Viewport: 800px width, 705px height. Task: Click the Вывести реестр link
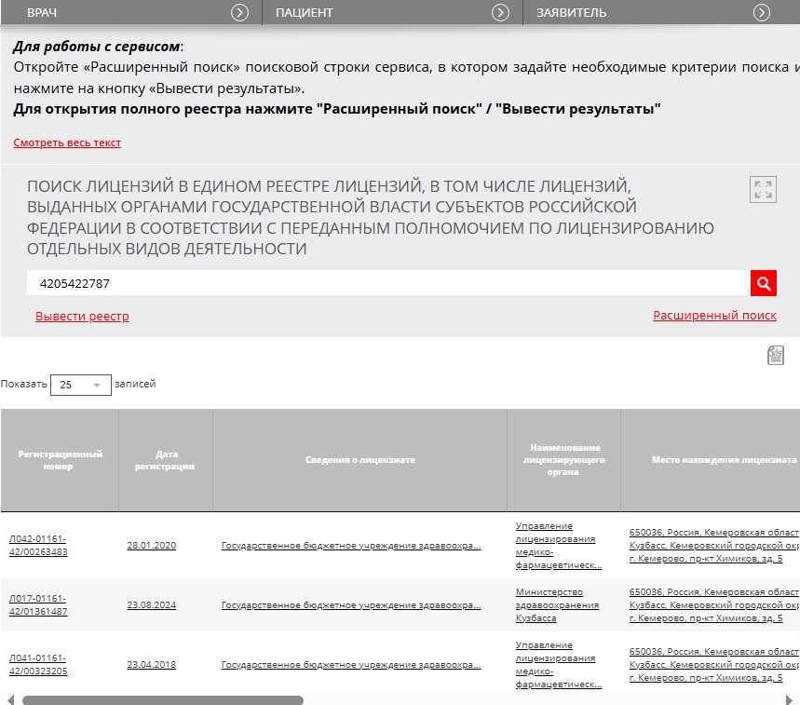click(82, 317)
